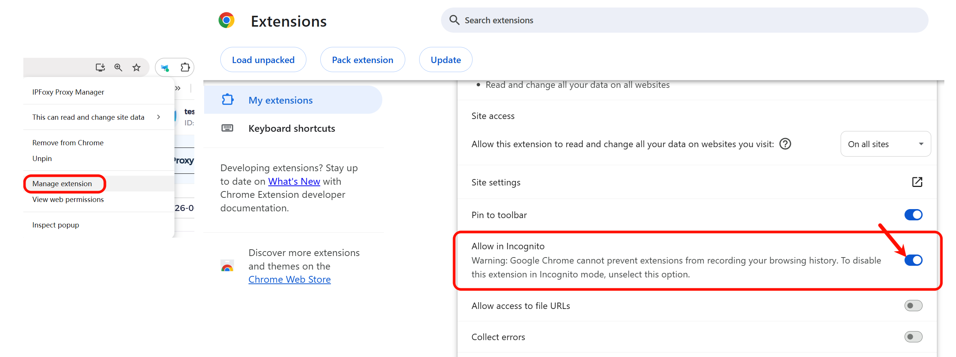
Task: Open Site settings external link icon
Action: (x=917, y=182)
